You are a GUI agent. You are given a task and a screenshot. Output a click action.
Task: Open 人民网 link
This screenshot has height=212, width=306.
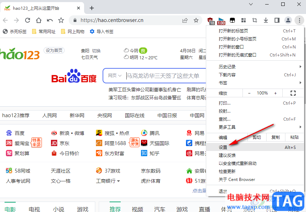[50, 115]
